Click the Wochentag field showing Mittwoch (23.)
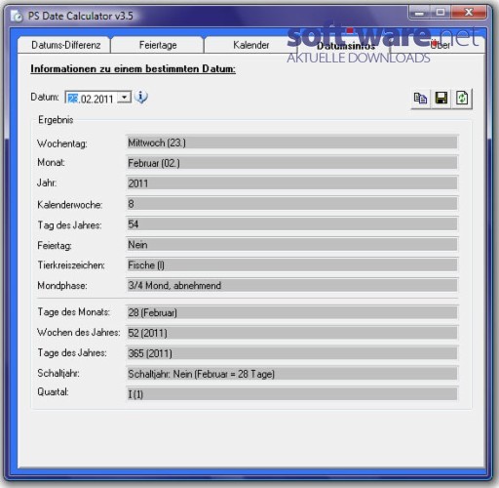The width and height of the screenshot is (499, 488). pos(291,142)
